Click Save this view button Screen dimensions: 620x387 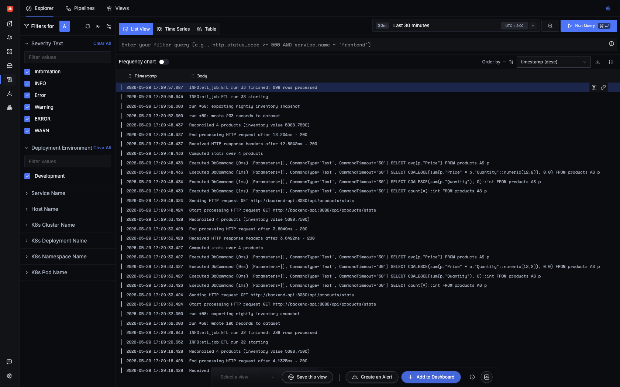tap(307, 377)
